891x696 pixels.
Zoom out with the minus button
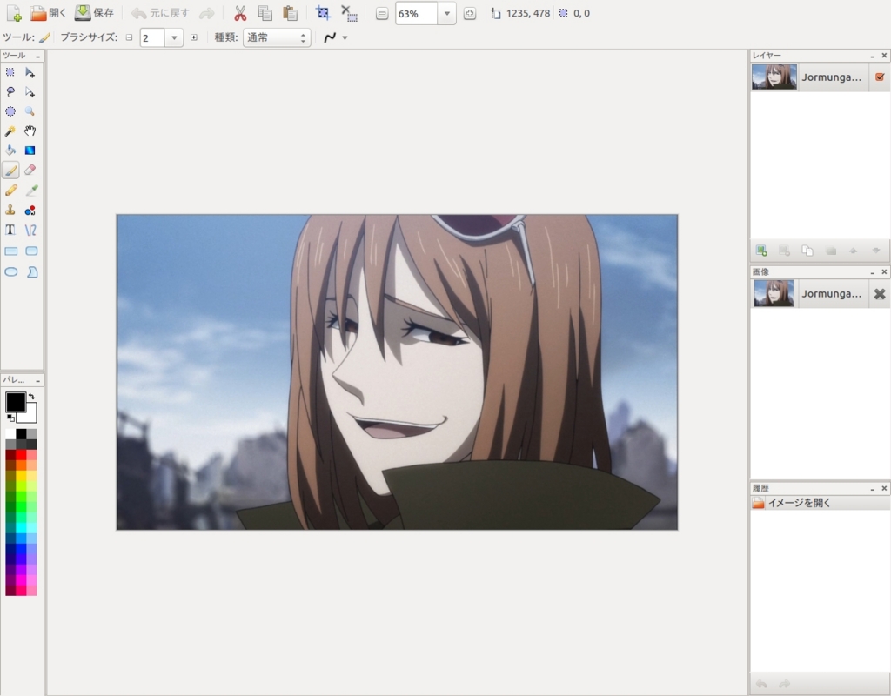coord(383,14)
